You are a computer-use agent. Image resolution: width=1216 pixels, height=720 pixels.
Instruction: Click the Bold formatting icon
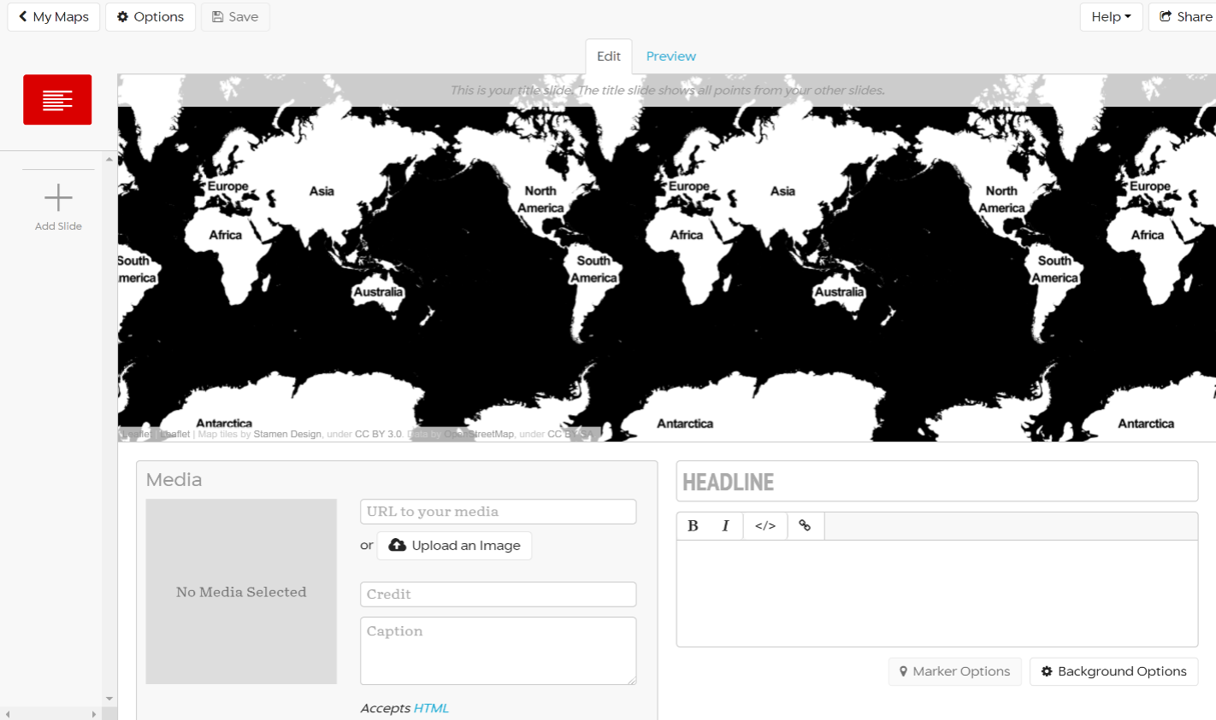(x=693, y=526)
